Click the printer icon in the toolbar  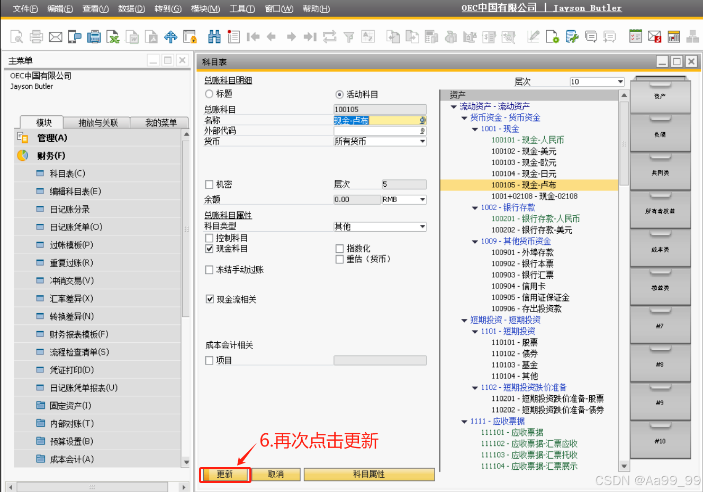[36, 37]
